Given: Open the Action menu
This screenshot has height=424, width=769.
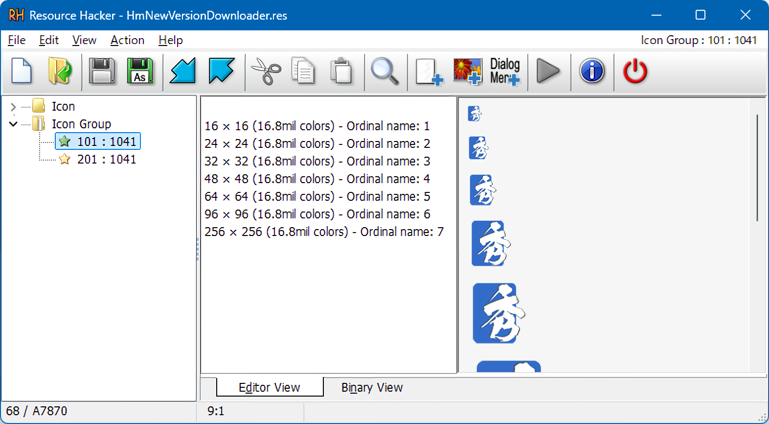Looking at the screenshot, I should 127,40.
